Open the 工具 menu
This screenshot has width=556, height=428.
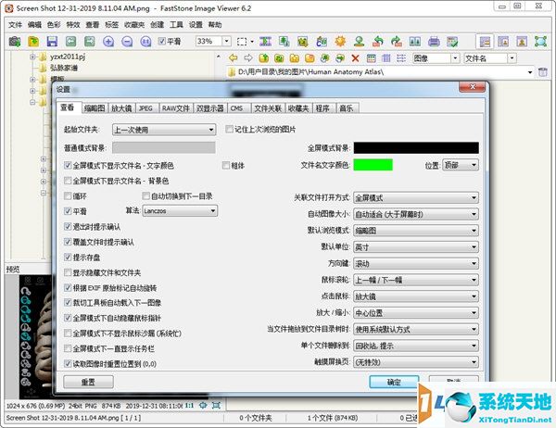pyautogui.click(x=176, y=24)
